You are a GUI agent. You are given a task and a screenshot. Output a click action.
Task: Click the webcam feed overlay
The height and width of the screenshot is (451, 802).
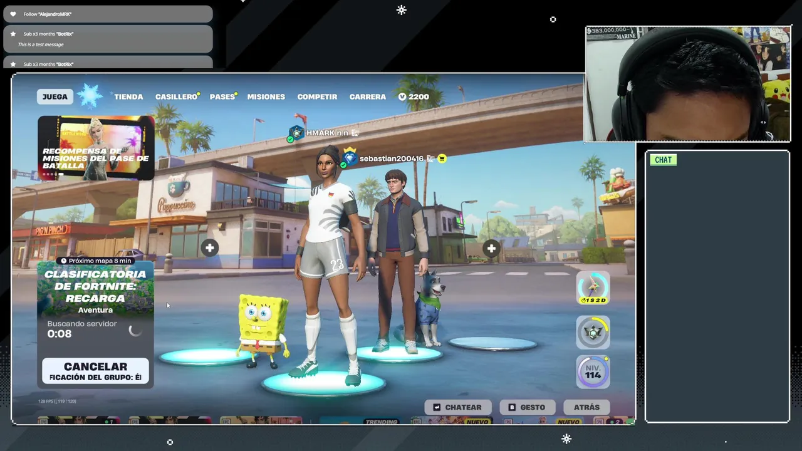[x=688, y=85]
